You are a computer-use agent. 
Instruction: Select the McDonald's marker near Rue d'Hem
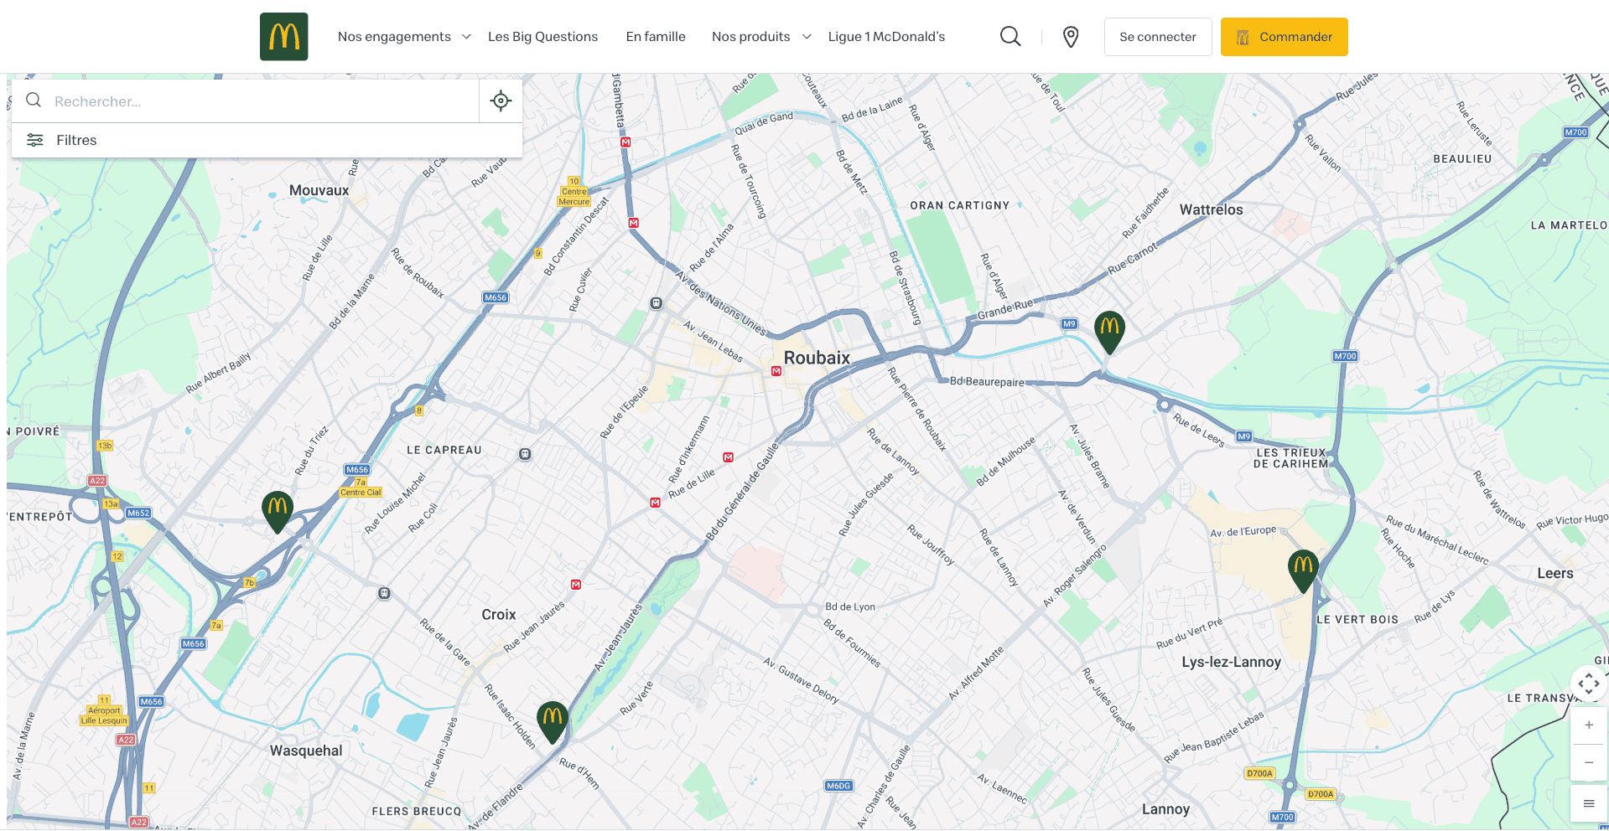(x=553, y=722)
